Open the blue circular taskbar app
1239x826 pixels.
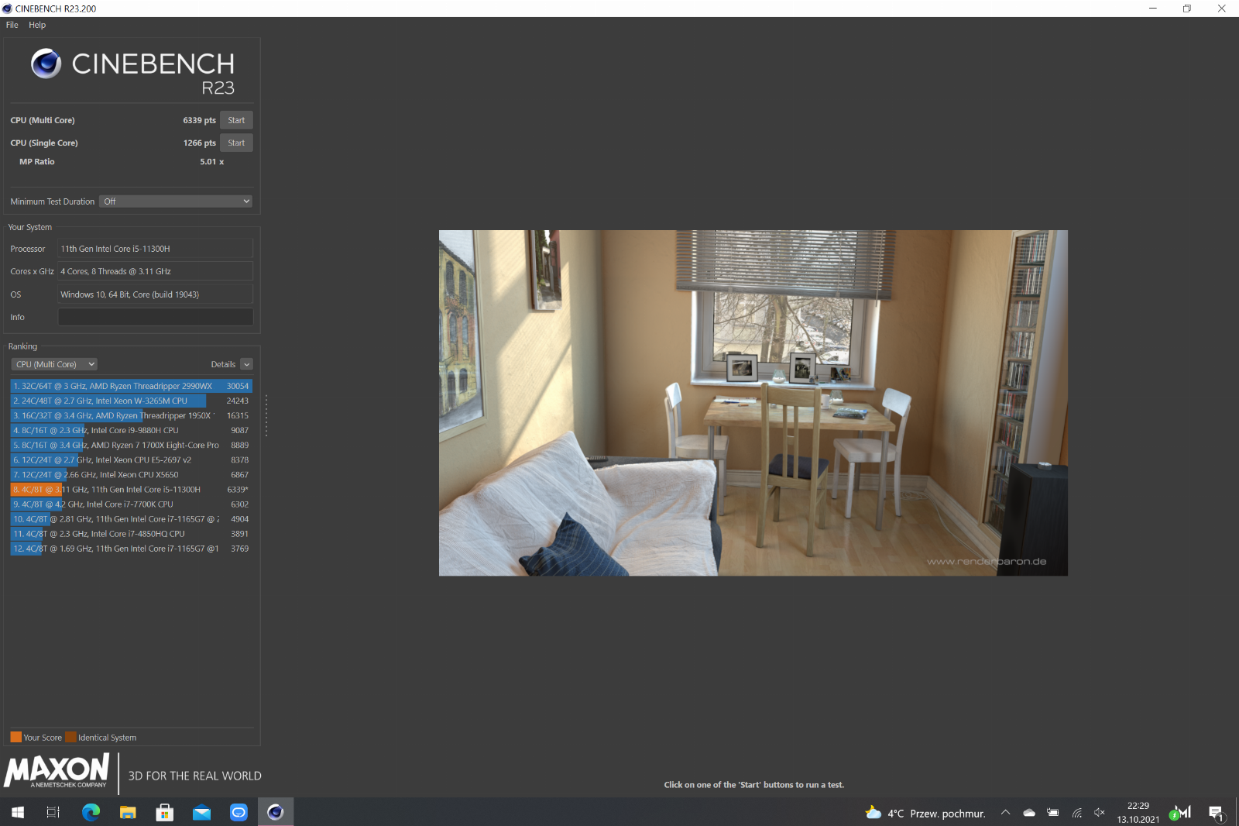pyautogui.click(x=239, y=812)
